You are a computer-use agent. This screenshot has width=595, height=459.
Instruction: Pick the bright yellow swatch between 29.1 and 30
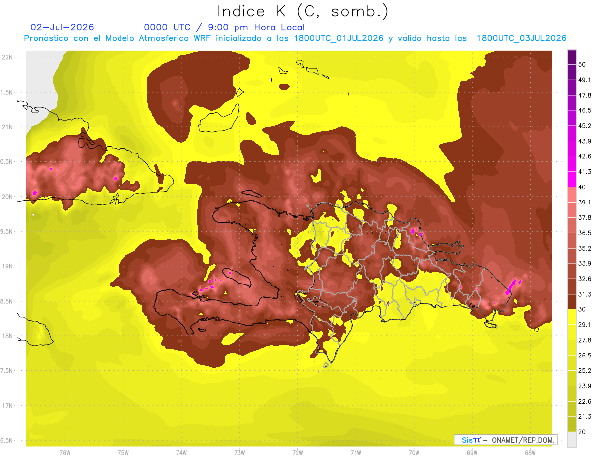coord(572,317)
